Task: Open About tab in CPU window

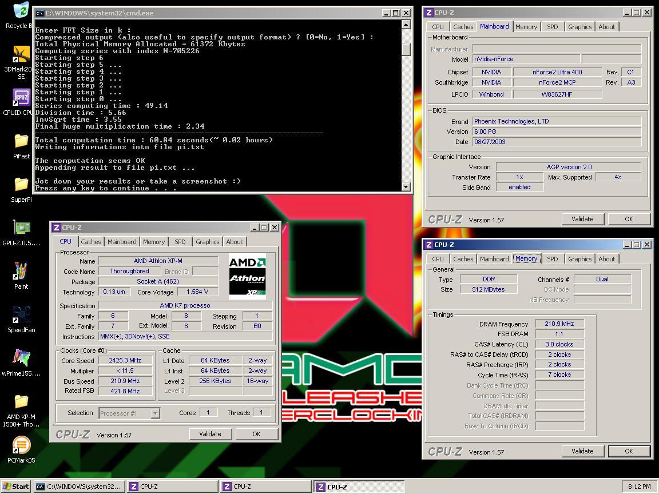Action: tap(235, 242)
